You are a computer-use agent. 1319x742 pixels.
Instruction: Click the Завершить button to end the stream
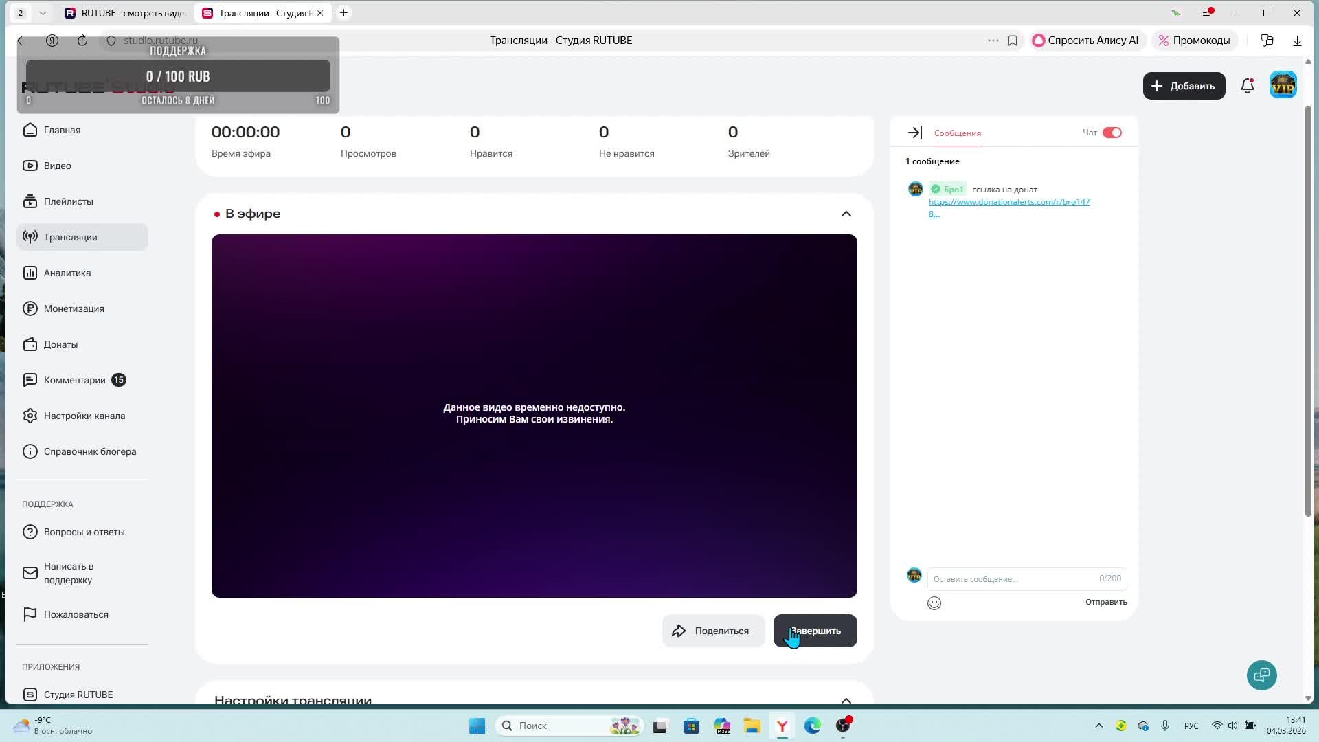click(815, 631)
